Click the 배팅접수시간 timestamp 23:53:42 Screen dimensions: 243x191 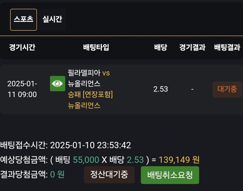[114, 145]
